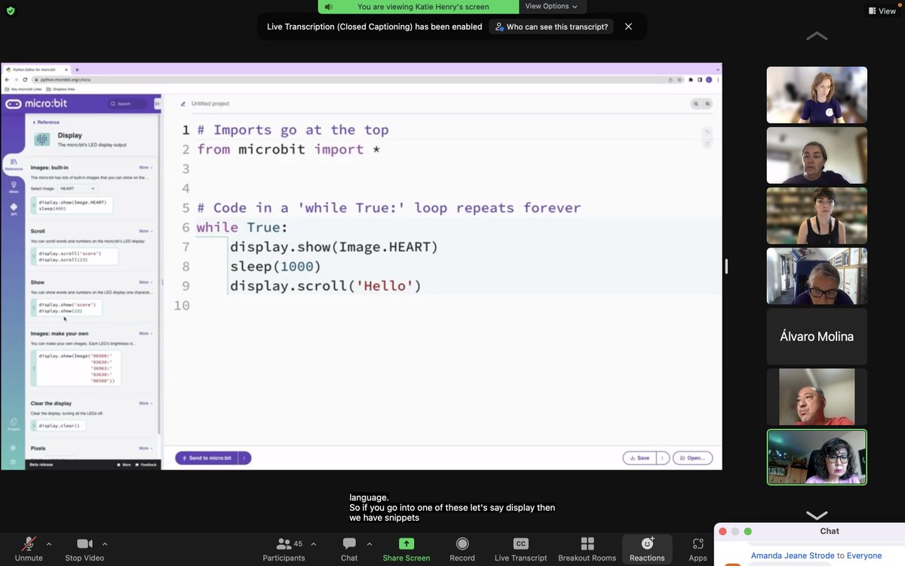Dismiss the Live Transcription notification
Image resolution: width=905 pixels, height=566 pixels.
coord(628,26)
